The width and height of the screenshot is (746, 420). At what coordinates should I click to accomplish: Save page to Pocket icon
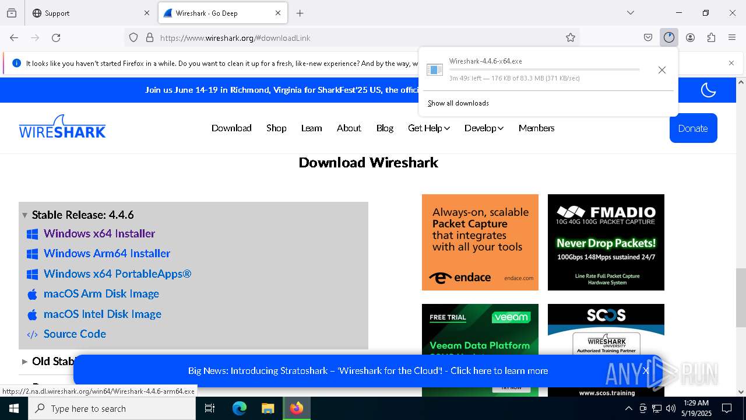(x=648, y=37)
